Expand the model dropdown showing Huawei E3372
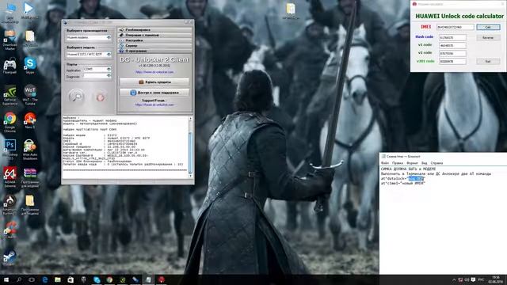This screenshot has width=507, height=285. [x=109, y=55]
